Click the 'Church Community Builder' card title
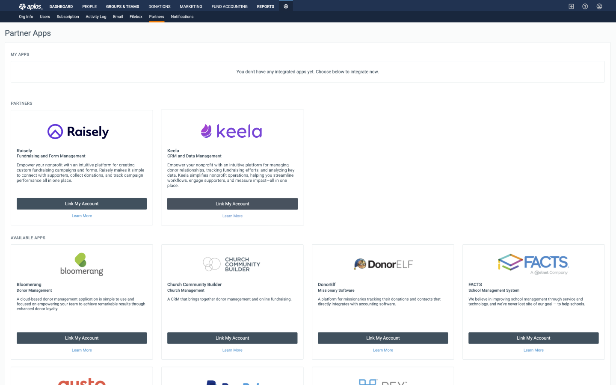616x385 pixels. pyautogui.click(x=194, y=284)
